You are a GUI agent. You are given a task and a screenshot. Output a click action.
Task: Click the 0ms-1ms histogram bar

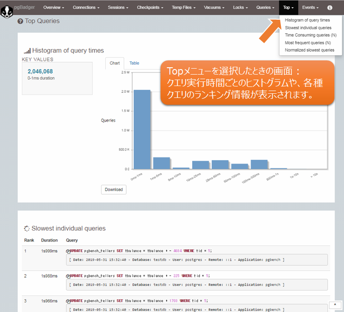pyautogui.click(x=142, y=129)
